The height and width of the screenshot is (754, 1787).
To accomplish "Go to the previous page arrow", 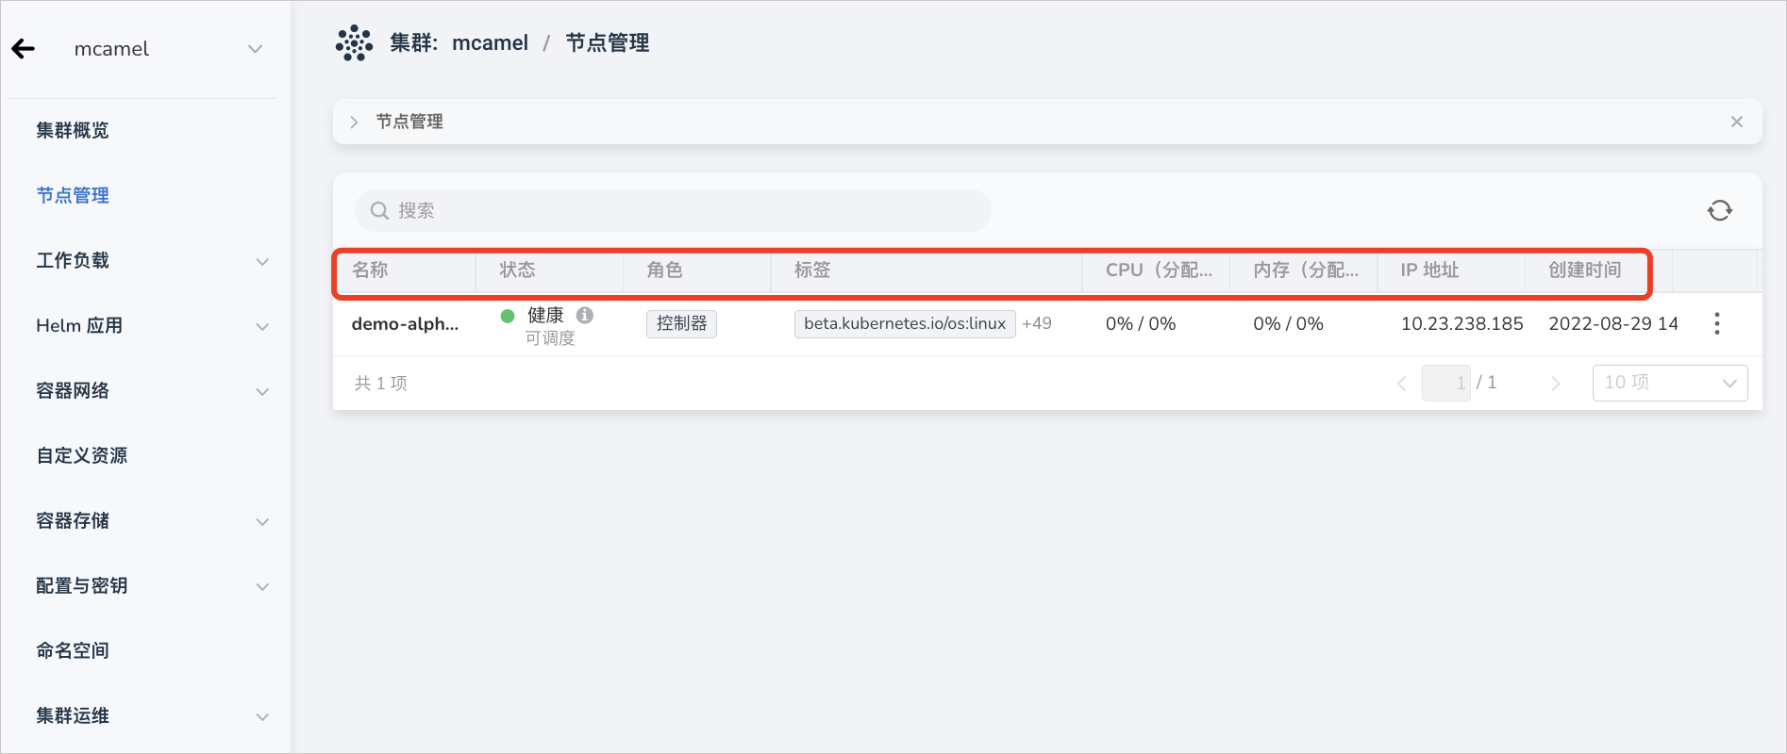I will (x=1402, y=383).
